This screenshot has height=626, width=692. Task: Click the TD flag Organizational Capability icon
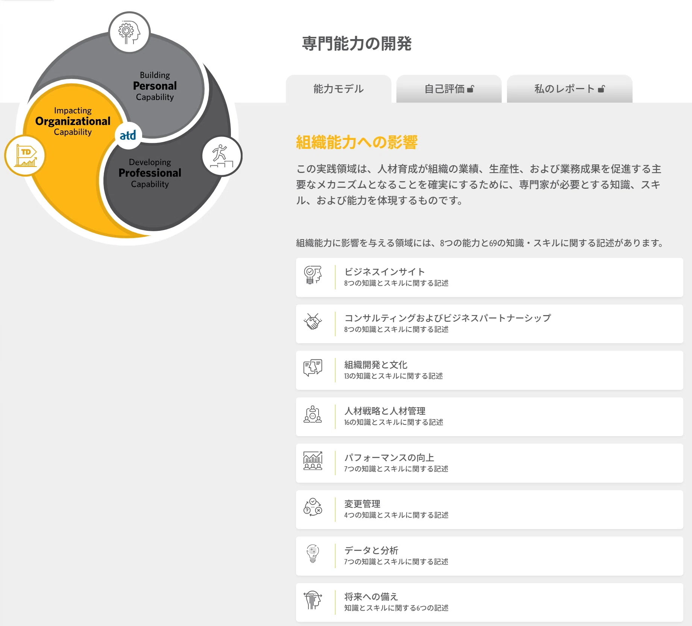[x=25, y=156]
